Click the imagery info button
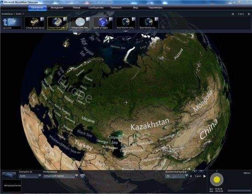Viewport: 252px width, 194px height. 82,176
